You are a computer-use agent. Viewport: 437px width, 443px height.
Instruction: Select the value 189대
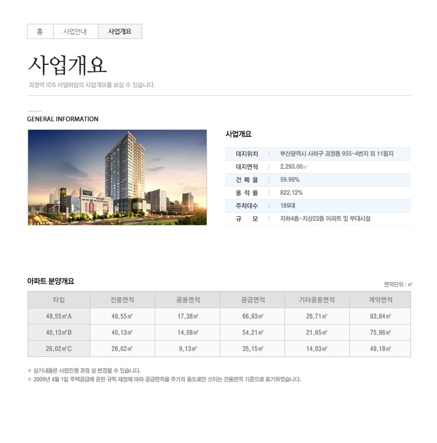click(x=288, y=206)
